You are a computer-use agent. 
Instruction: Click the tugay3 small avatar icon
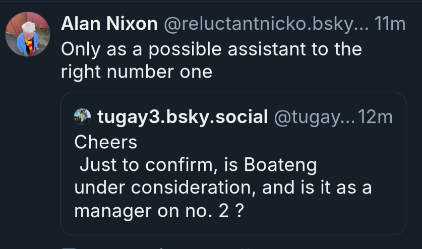click(x=82, y=116)
